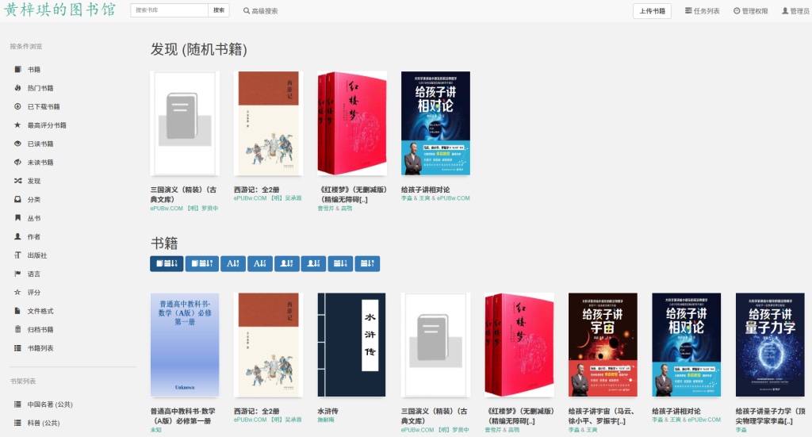Sort by book date, oldest first
This screenshot has width=812, height=437.
click(x=202, y=263)
